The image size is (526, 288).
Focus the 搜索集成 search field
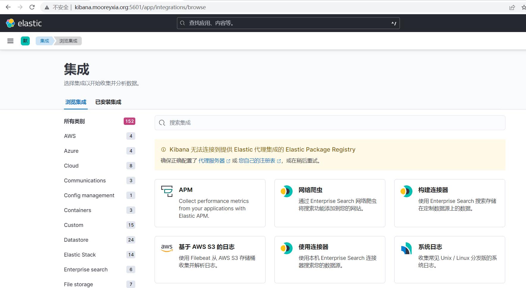pos(330,123)
